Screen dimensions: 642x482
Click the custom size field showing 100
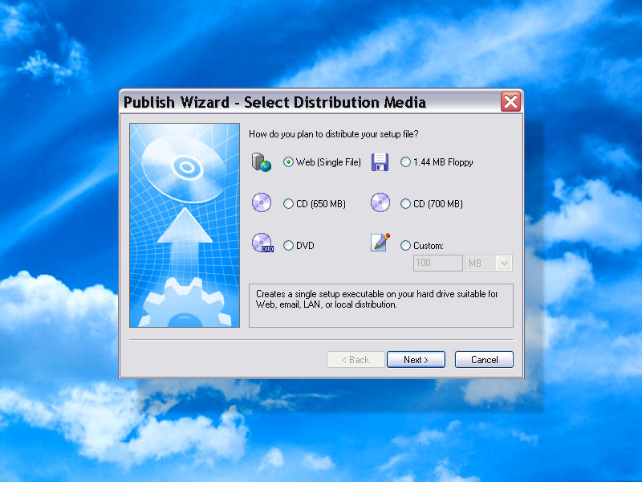coord(437,263)
